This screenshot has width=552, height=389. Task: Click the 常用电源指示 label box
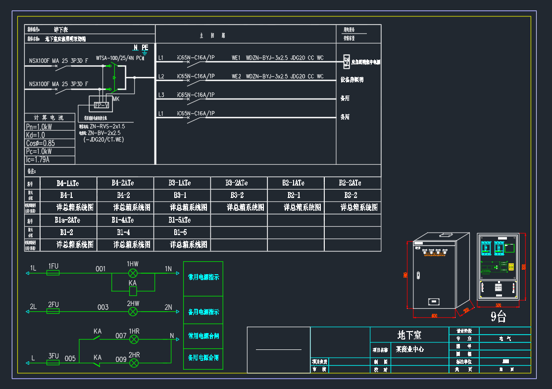(x=203, y=278)
